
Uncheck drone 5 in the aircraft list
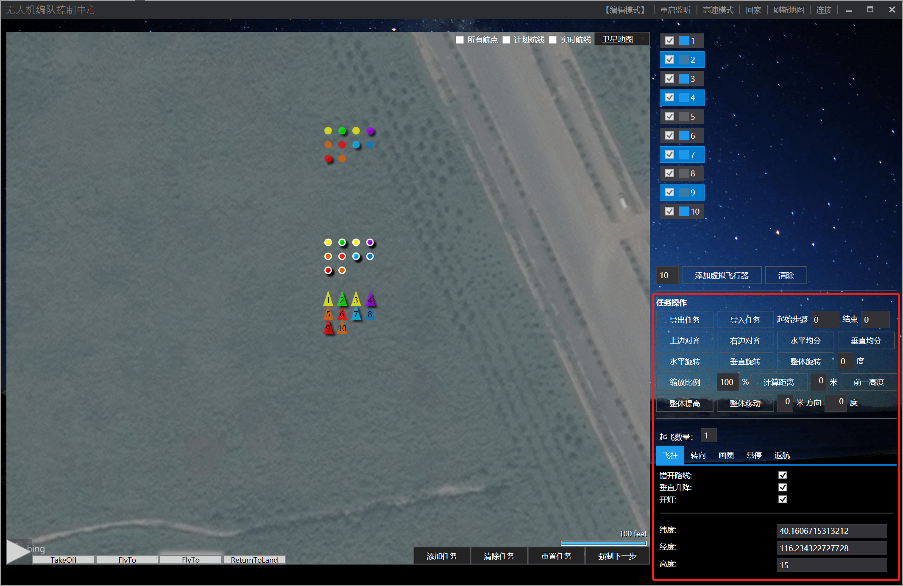(x=669, y=116)
